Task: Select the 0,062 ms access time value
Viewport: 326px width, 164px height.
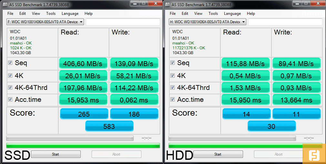Action: coord(134,100)
